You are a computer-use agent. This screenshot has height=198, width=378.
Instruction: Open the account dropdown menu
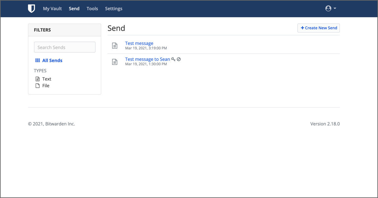331,9
